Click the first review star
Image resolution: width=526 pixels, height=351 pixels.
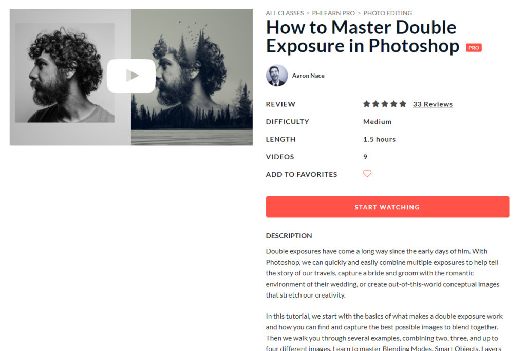[x=367, y=104]
